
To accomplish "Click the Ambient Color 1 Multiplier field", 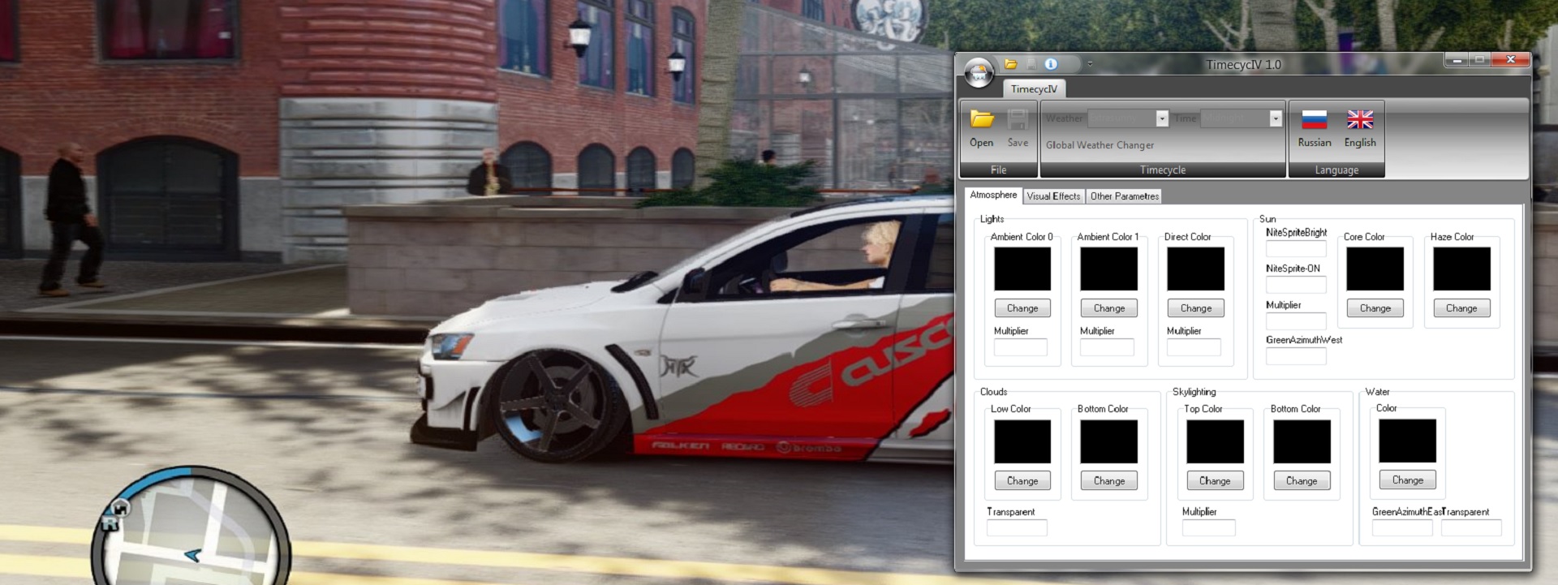I will click(1107, 347).
